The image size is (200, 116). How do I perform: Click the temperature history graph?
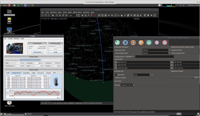(x=33, y=94)
